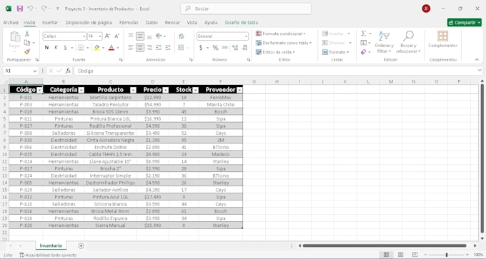This screenshot has width=486, height=259.
Task: Click the Increase Decimal icon
Action: [235, 48]
